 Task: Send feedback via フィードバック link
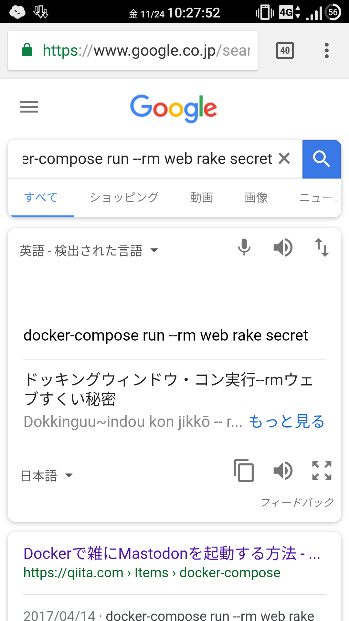coord(297,502)
